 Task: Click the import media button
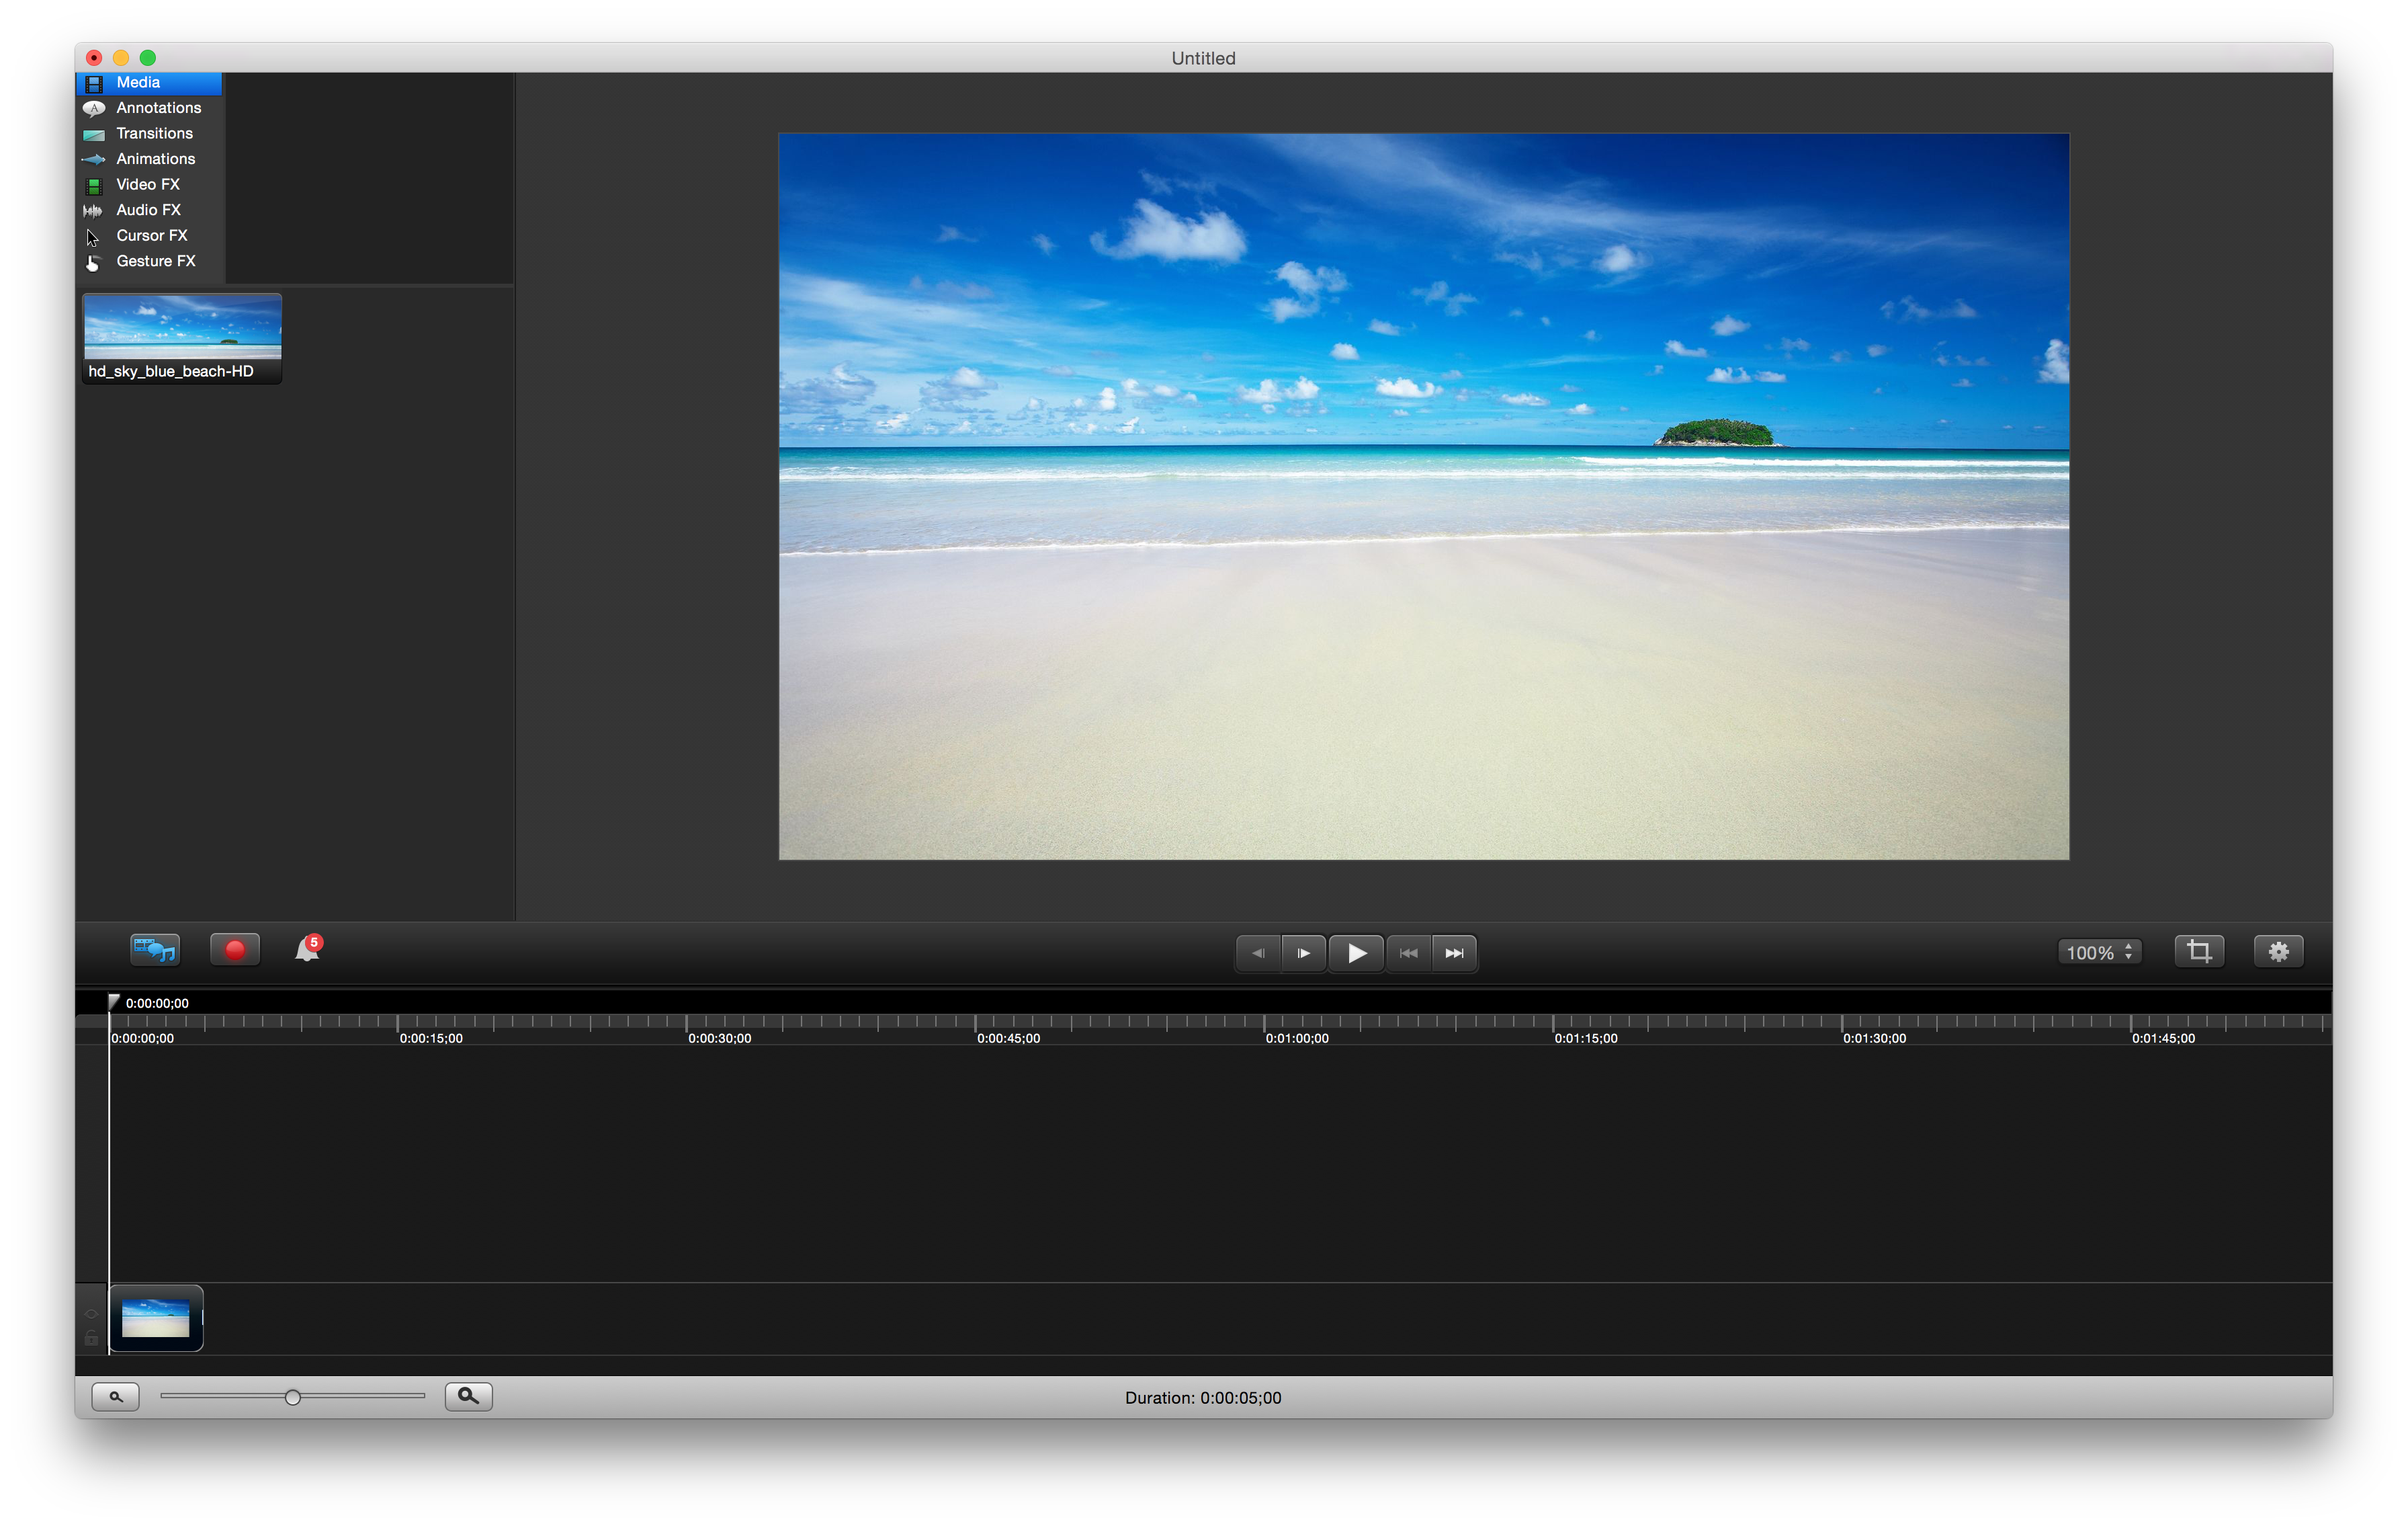(x=154, y=950)
